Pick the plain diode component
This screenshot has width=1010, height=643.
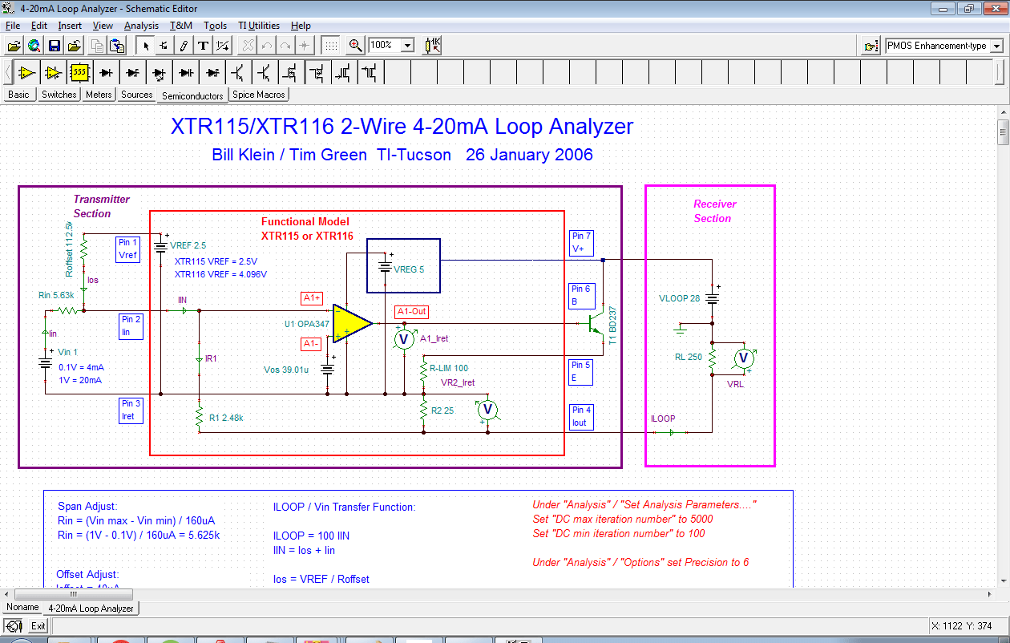[x=106, y=73]
